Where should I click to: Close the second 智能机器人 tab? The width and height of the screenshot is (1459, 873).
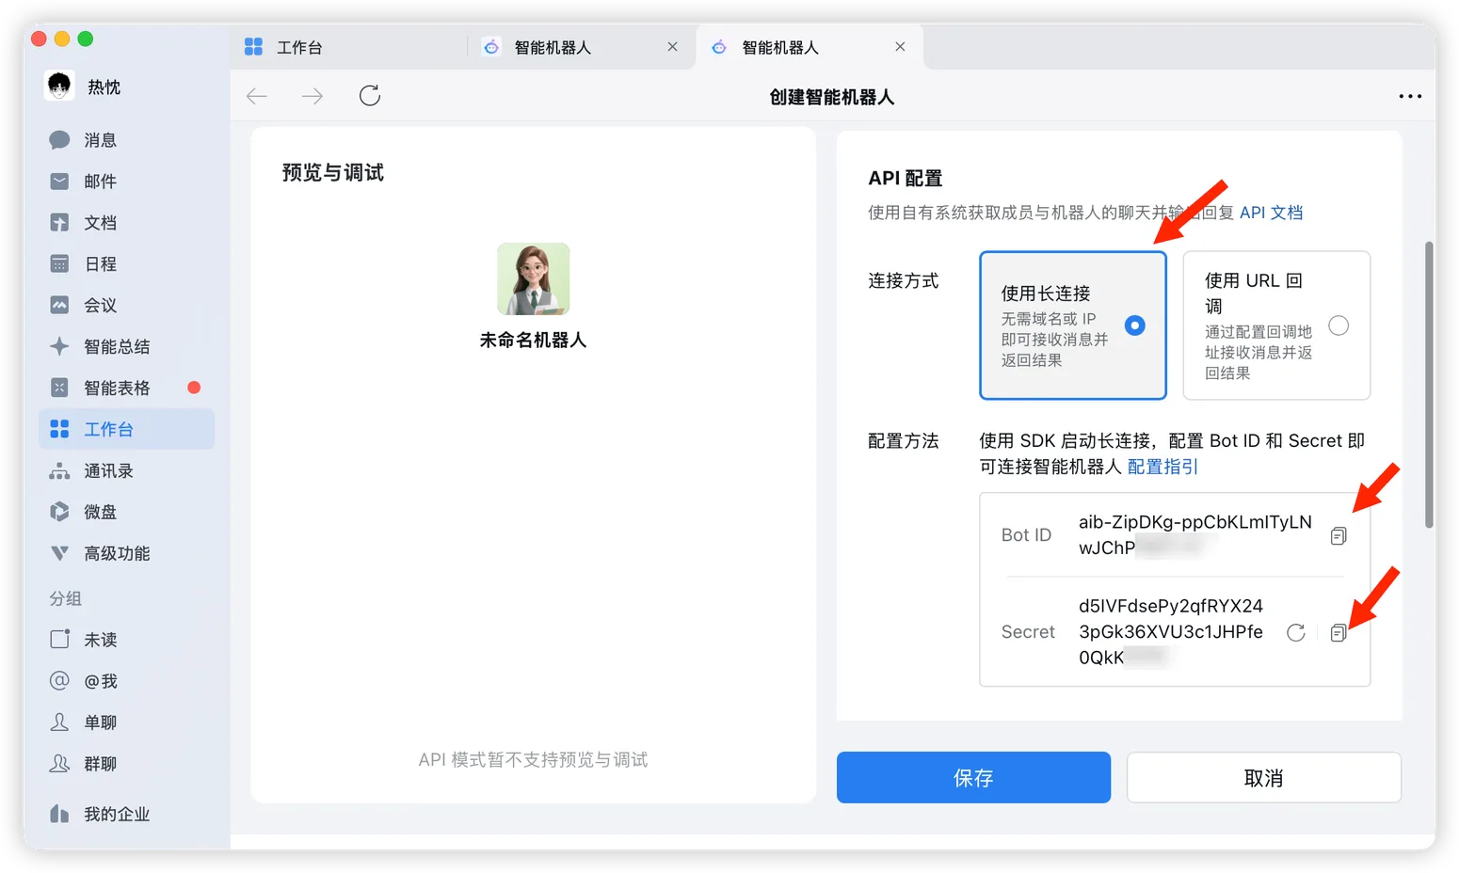[900, 46]
